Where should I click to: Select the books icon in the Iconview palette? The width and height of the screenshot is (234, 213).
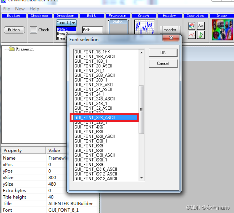point(191,26)
